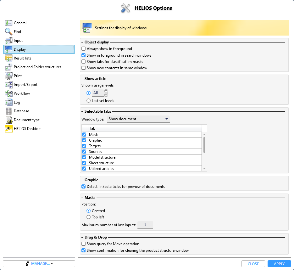Click the CLOSE button
294x270 pixels.
(253, 264)
